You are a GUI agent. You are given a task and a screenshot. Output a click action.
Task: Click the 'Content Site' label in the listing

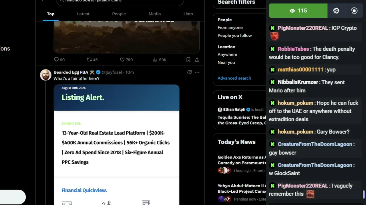coord(71,123)
